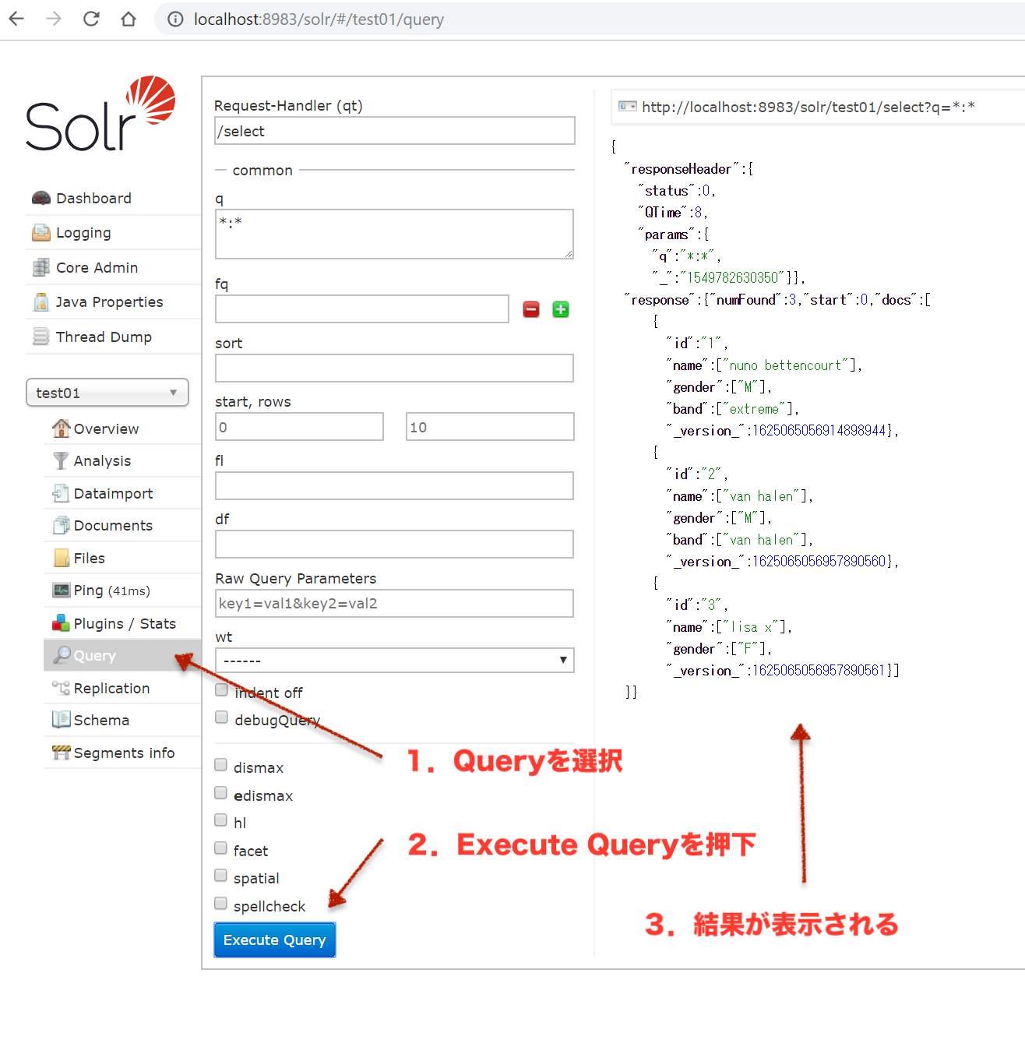Click the df default field input
Screen dimensions: 1025x1040
(395, 544)
